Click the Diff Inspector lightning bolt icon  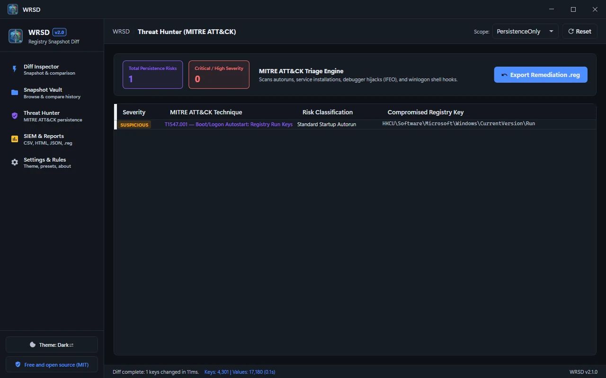point(14,69)
